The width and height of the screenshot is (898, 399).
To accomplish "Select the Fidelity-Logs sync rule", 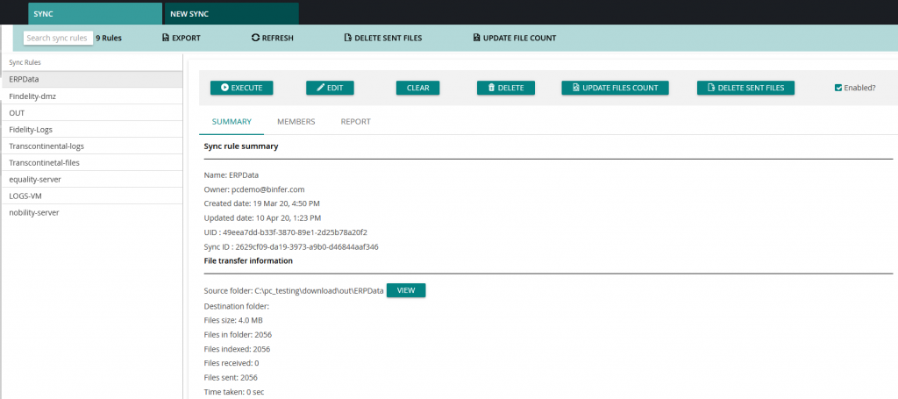I will 91,130.
